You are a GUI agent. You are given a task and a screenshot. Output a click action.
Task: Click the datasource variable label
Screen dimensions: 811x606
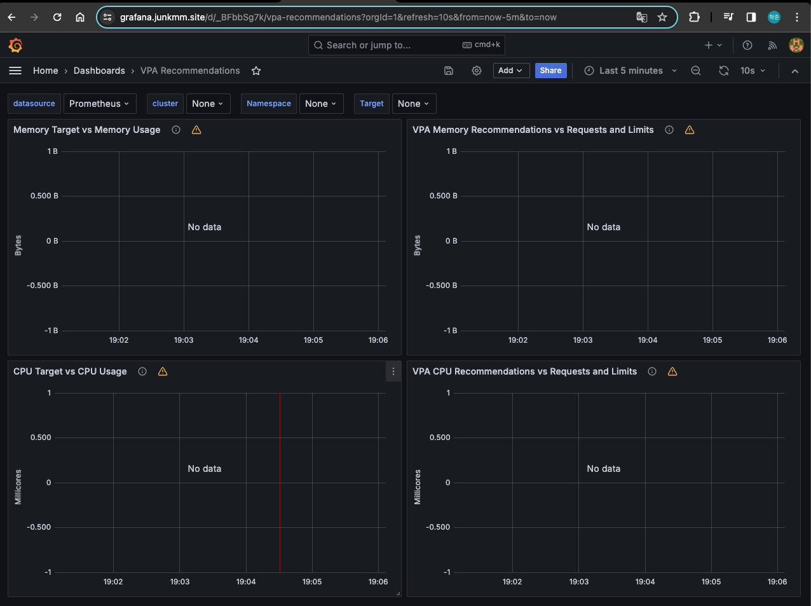tap(34, 104)
